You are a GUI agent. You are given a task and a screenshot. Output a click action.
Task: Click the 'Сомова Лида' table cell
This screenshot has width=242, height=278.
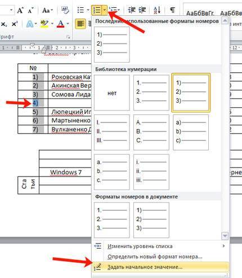click(69, 94)
